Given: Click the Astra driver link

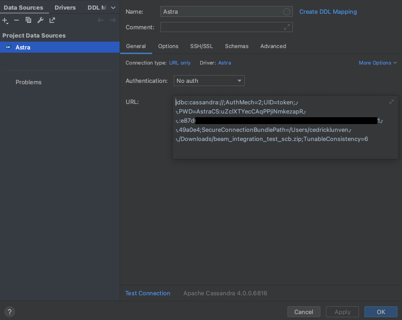Looking at the screenshot, I should [x=225, y=63].
